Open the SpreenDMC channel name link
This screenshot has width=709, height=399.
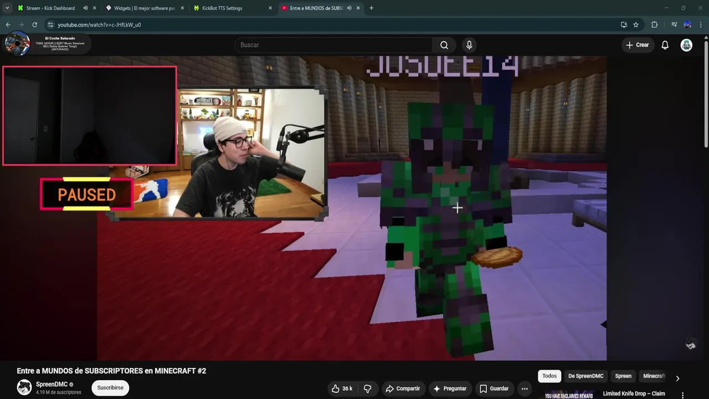[52, 384]
